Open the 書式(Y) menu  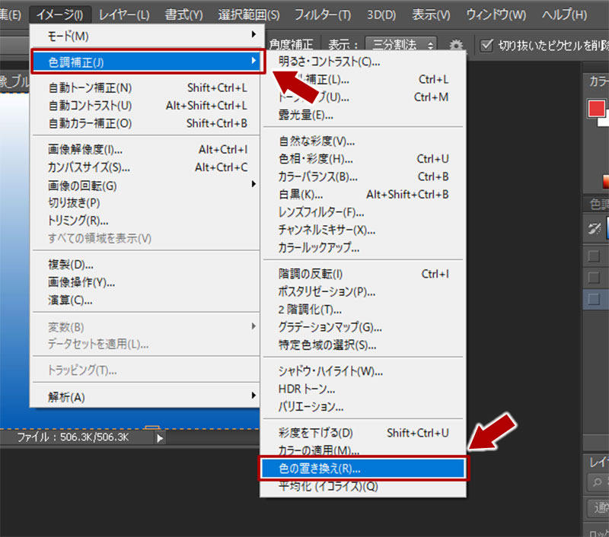point(183,14)
